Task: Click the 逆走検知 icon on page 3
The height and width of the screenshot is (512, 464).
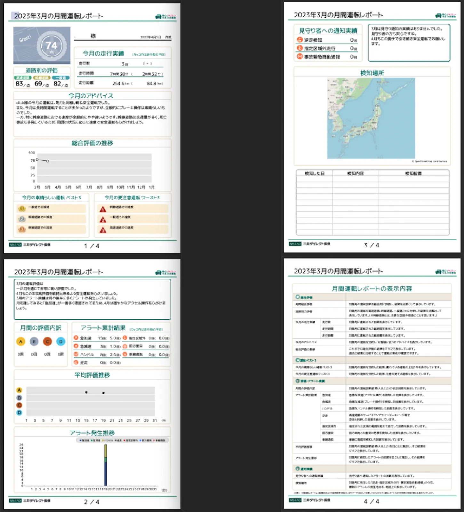Action: 300,40
